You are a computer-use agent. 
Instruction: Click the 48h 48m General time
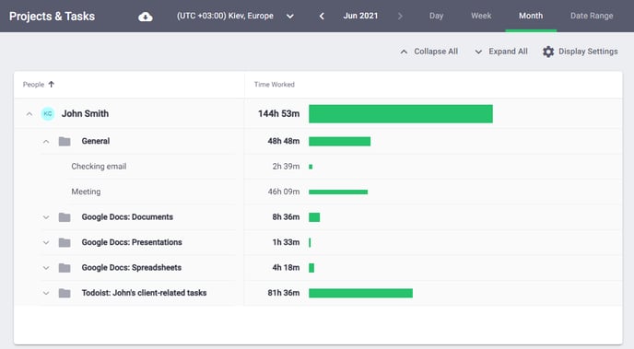point(284,141)
